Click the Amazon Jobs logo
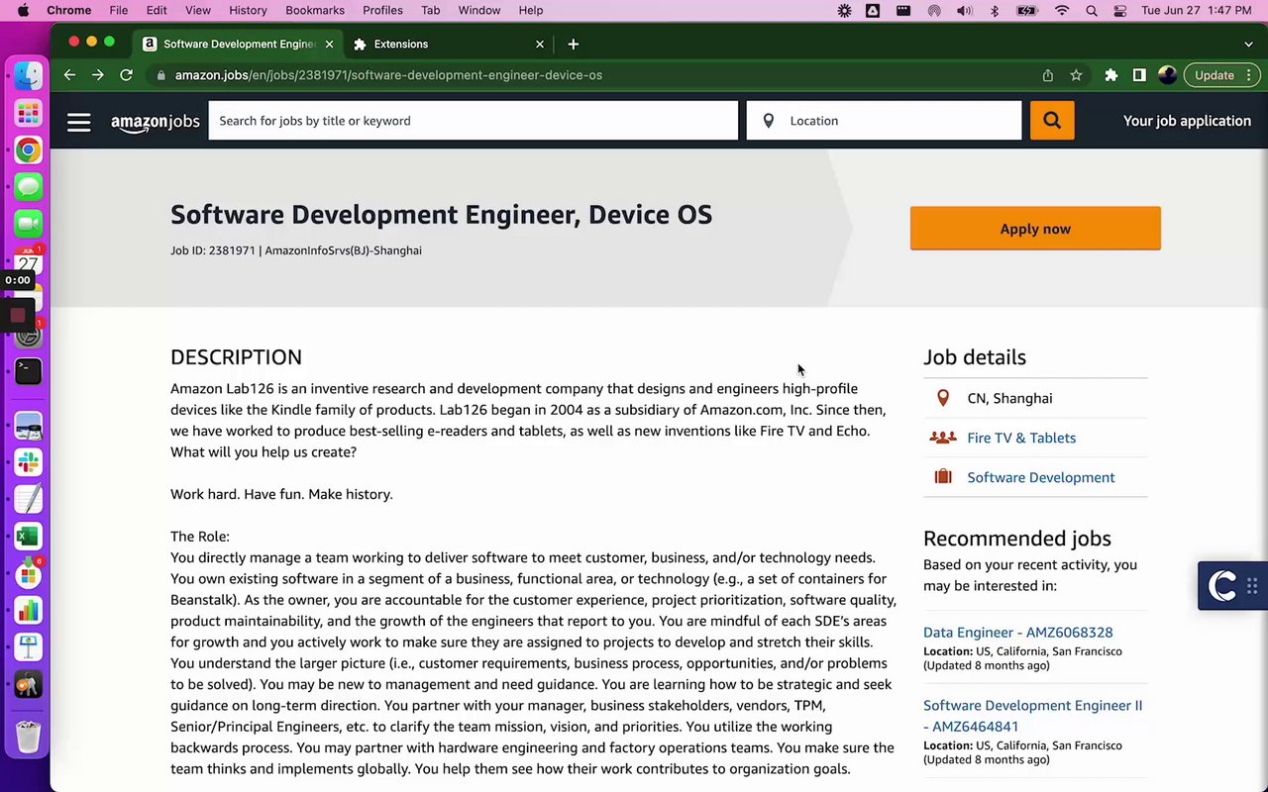1268x792 pixels. (x=156, y=122)
